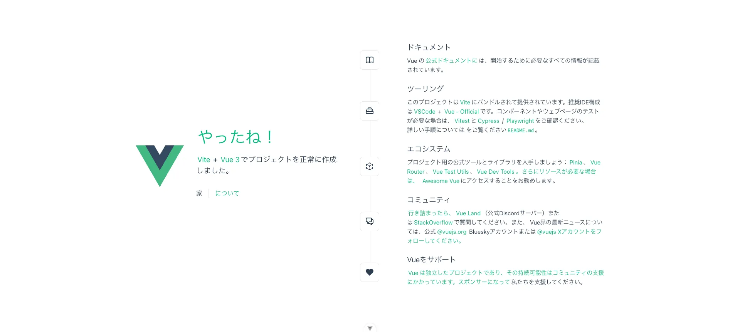
Task: Click the small Vue badge at bottom
Action: [370, 328]
